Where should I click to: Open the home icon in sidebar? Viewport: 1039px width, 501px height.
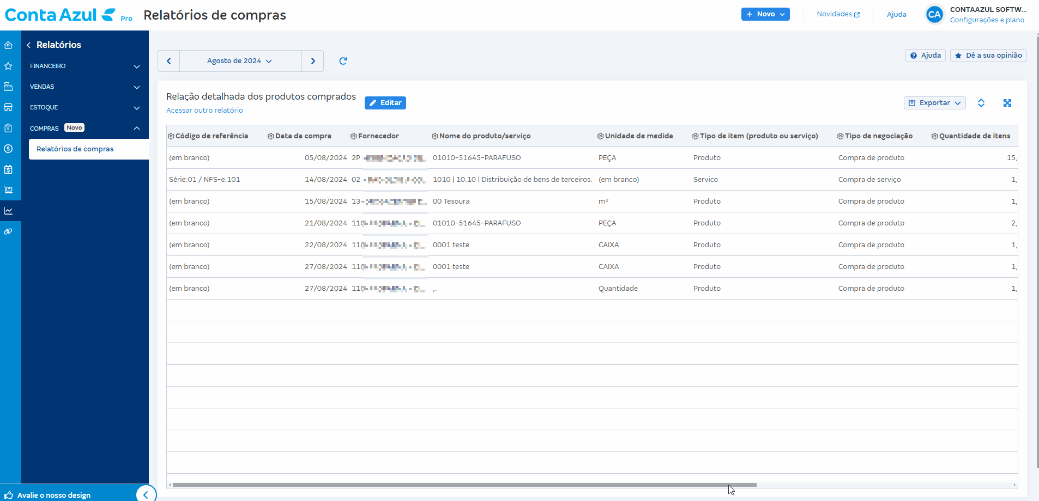8,45
